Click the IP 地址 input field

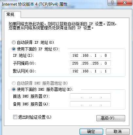[90, 55]
